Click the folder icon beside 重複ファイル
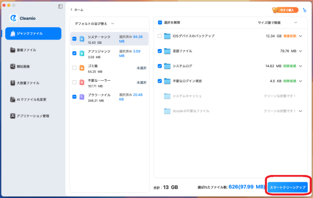The height and width of the screenshot is (198, 313). pos(13,50)
